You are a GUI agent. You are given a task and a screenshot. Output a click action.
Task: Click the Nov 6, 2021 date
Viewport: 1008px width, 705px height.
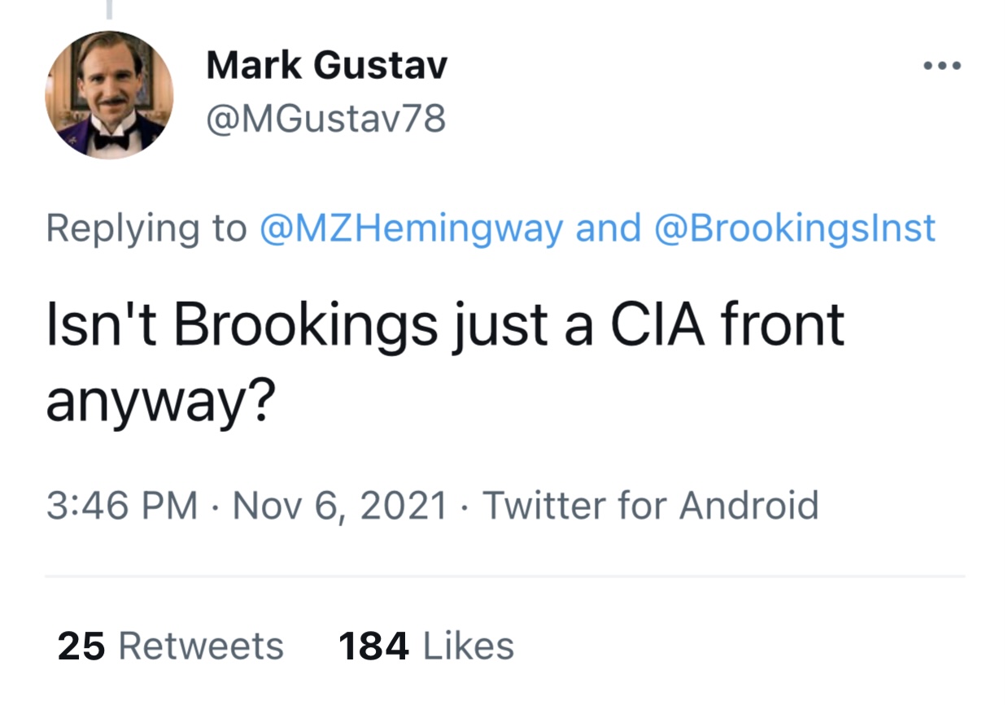click(x=340, y=505)
